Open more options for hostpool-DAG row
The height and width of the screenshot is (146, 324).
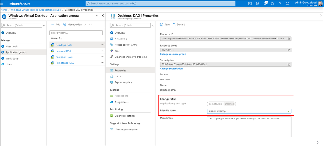(x=103, y=51)
